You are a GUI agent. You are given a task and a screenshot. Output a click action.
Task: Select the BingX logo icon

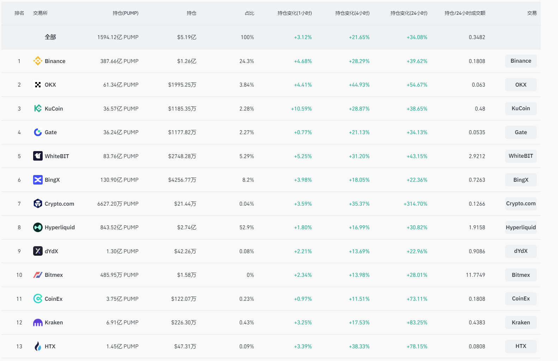pos(38,180)
